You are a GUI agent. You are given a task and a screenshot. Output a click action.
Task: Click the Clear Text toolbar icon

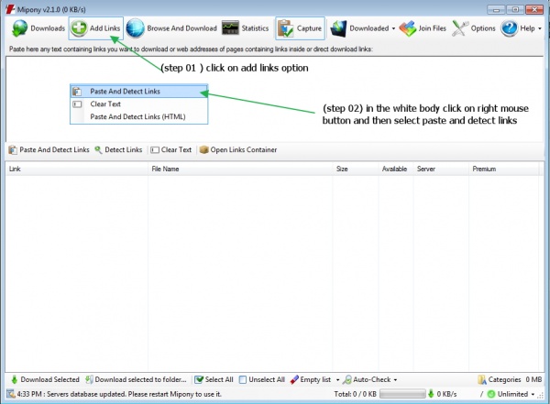[x=155, y=150]
